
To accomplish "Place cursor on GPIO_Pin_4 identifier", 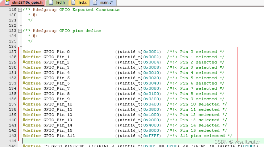I will [56, 73].
